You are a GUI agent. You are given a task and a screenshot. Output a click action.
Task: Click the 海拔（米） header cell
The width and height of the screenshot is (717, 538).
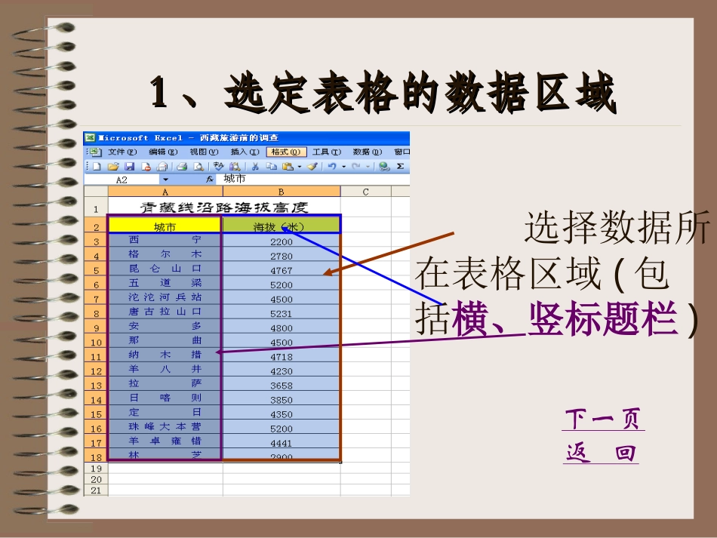pos(282,226)
